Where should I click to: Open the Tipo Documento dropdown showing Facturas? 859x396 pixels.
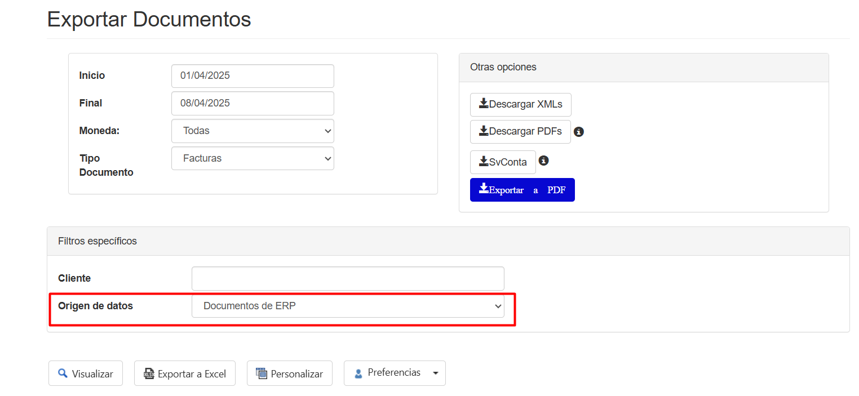253,158
